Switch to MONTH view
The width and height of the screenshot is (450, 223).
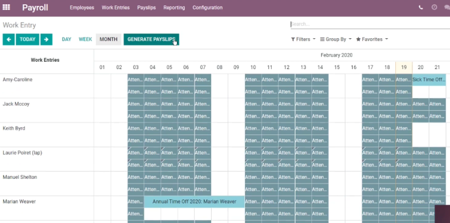[108, 39]
